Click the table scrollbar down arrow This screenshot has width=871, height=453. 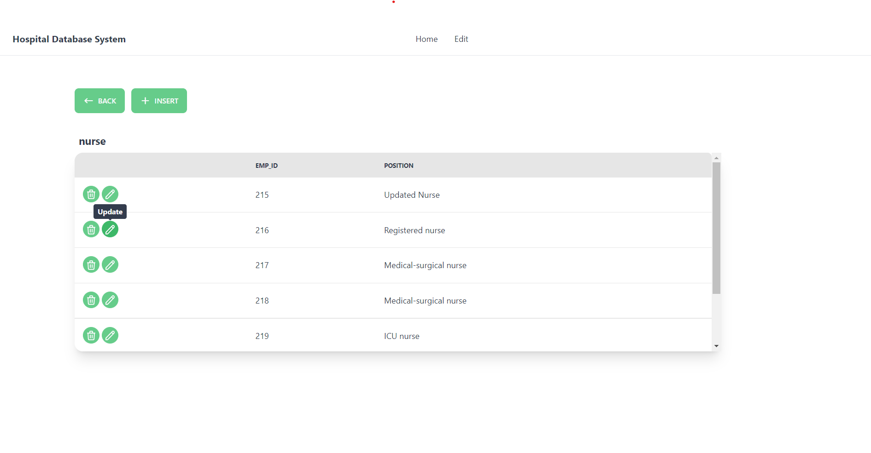coord(716,346)
